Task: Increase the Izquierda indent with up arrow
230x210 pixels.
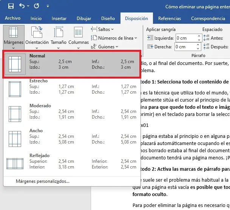Action: pos(199,36)
